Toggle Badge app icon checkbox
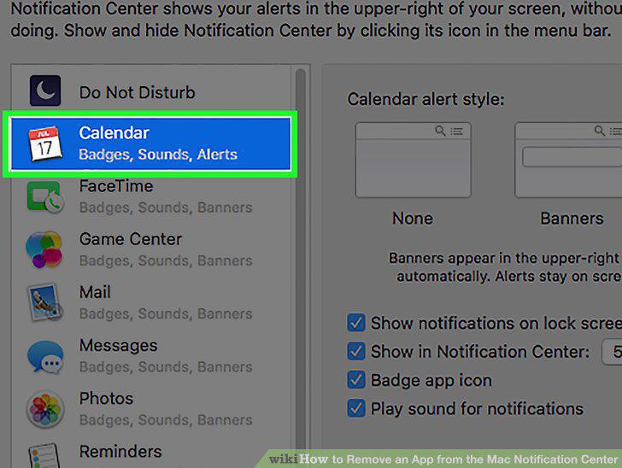This screenshot has height=468, width=622. [x=356, y=380]
